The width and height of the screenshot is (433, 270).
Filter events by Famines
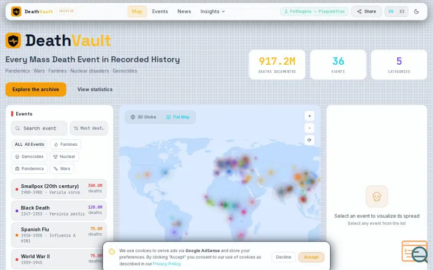click(65, 144)
